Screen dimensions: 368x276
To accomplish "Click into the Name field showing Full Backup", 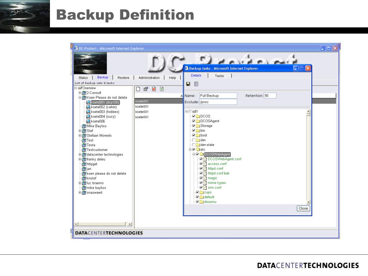I will [x=218, y=96].
